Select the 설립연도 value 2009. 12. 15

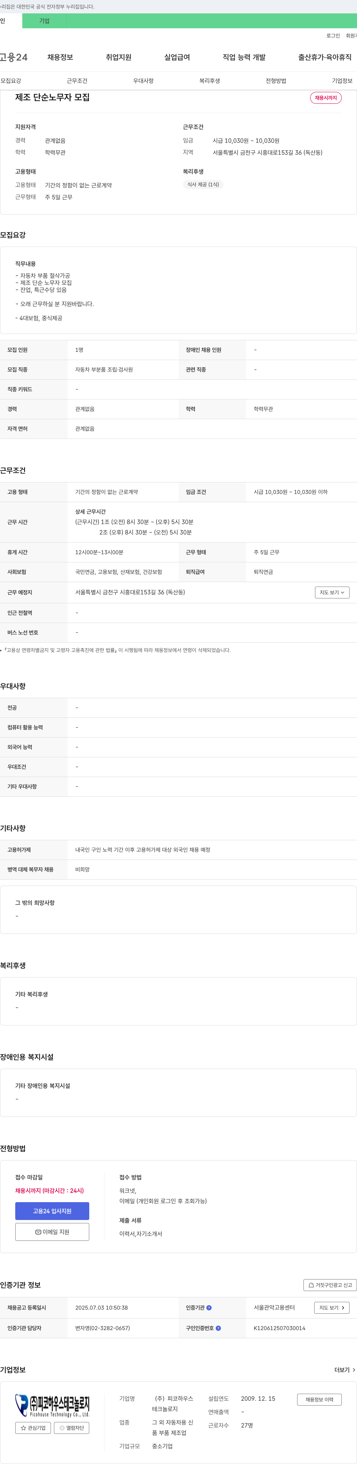[258, 1399]
